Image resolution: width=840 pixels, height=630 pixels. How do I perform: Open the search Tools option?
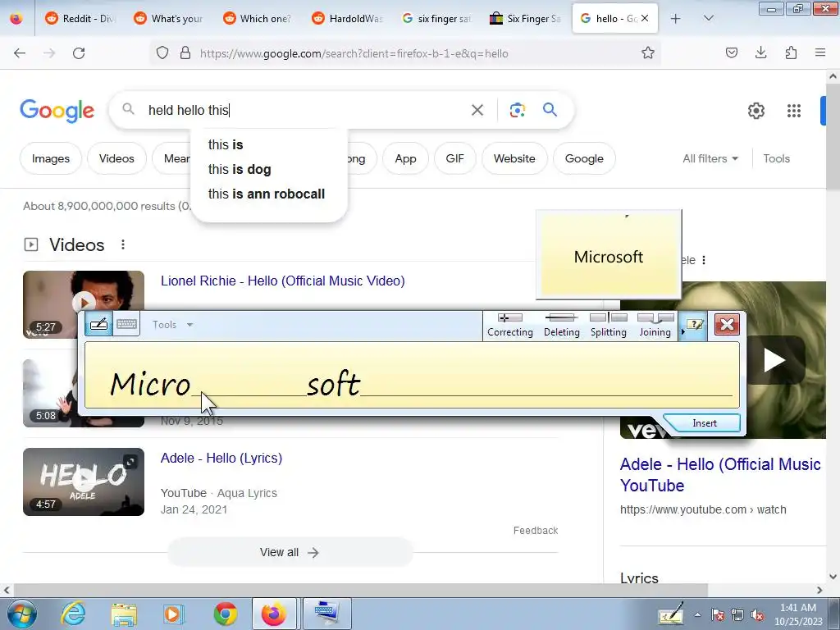tap(776, 158)
